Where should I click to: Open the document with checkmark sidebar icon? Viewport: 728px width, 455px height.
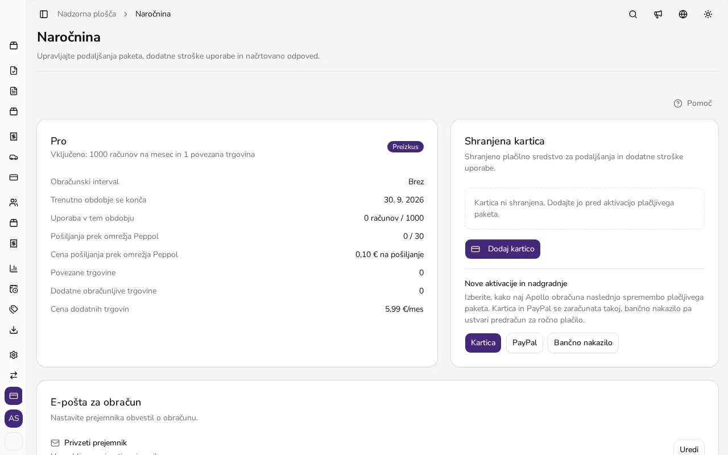[14, 71]
